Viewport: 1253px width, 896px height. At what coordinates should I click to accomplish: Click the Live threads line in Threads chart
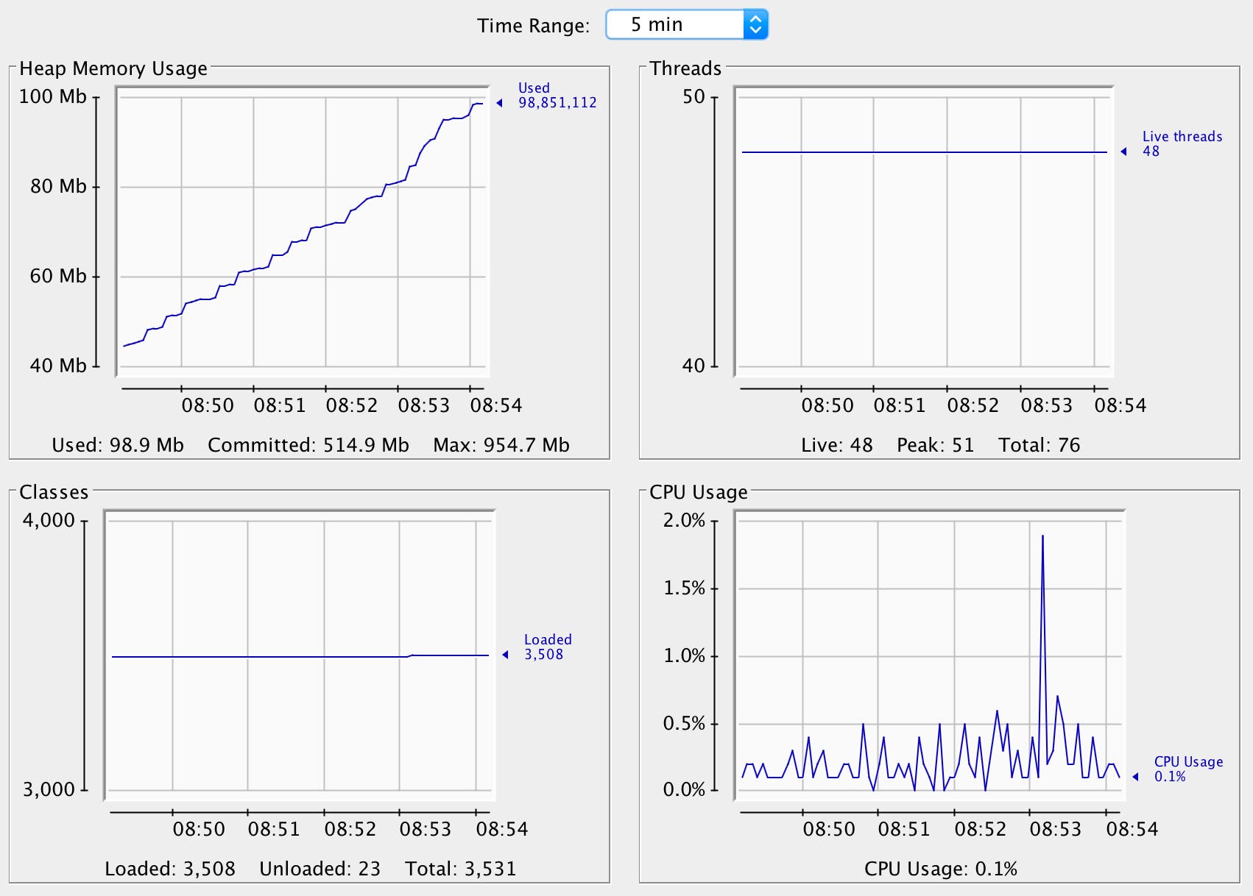[x=920, y=151]
